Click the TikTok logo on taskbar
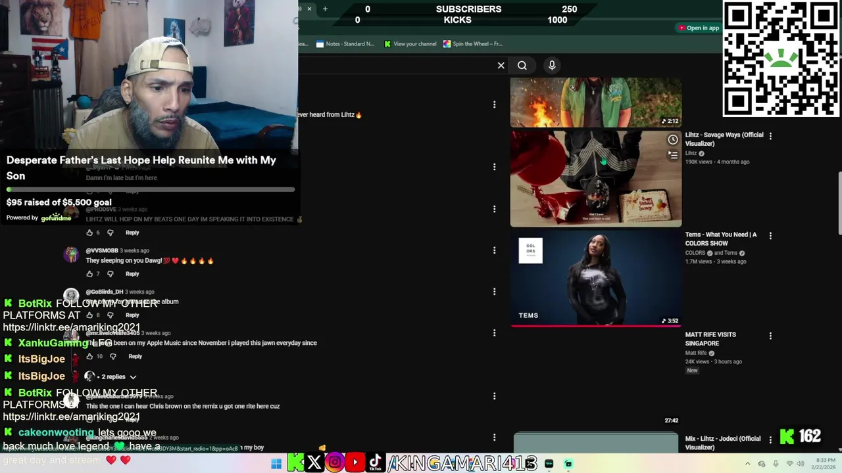 (x=375, y=463)
